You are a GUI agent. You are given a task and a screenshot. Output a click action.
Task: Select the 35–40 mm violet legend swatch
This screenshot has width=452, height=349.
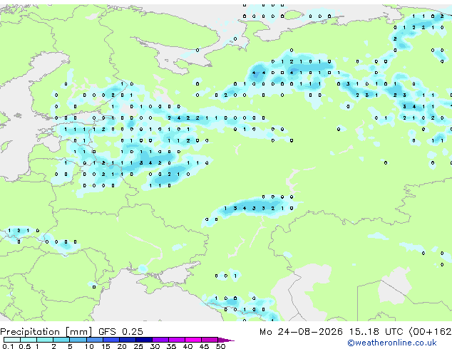177,340
